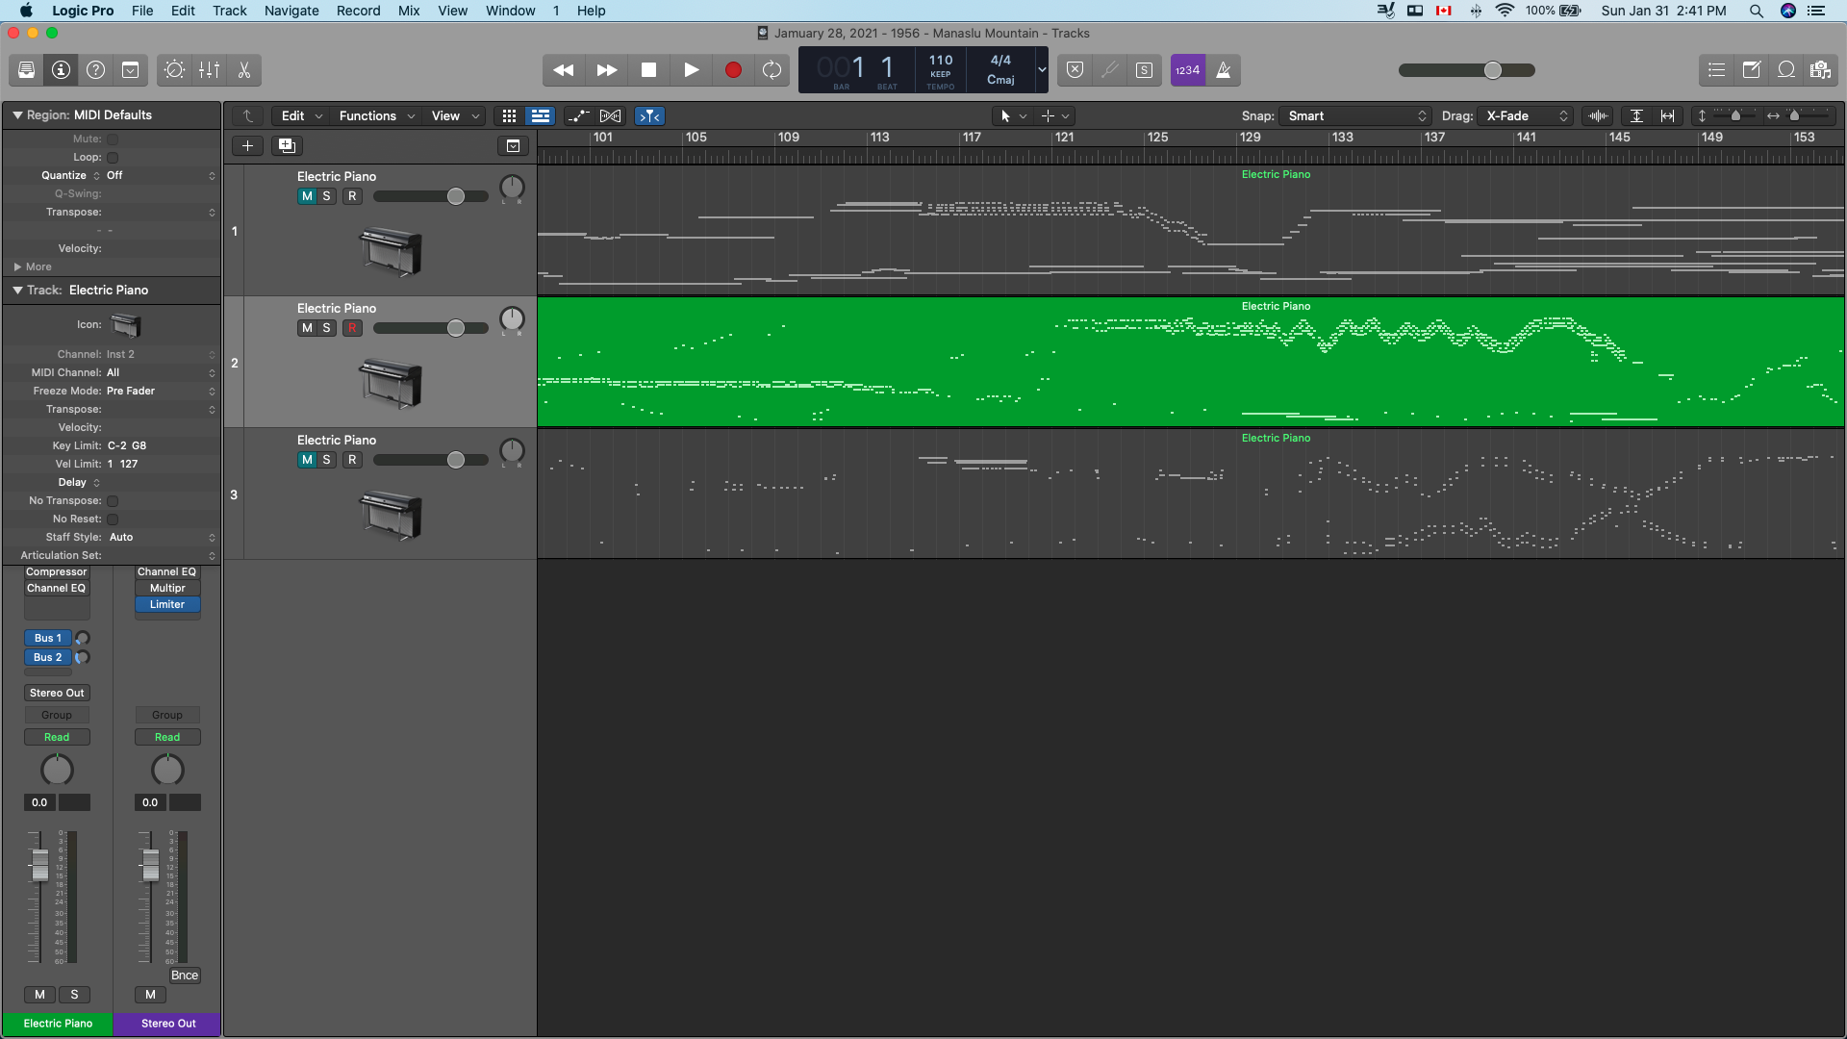Click Read automation on Stereo Out strip
Viewport: 1847px width, 1039px height.
pos(167,738)
